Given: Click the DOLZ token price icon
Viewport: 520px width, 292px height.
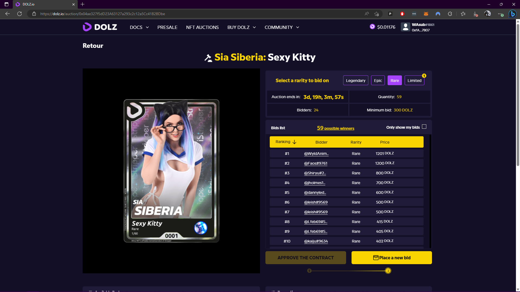Looking at the screenshot, I should (372, 26).
